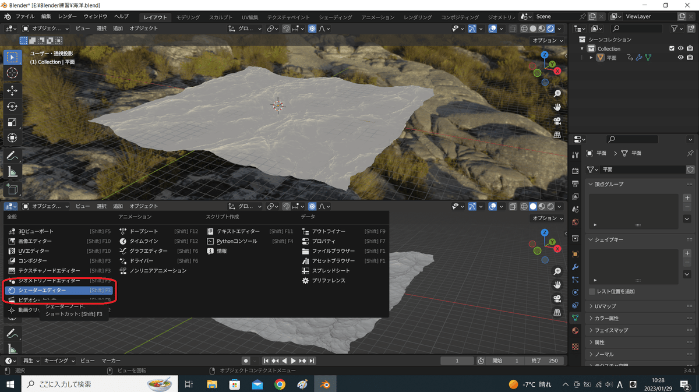Disable rendering of 平面 with camera icon
The image size is (699, 392).
point(690,58)
